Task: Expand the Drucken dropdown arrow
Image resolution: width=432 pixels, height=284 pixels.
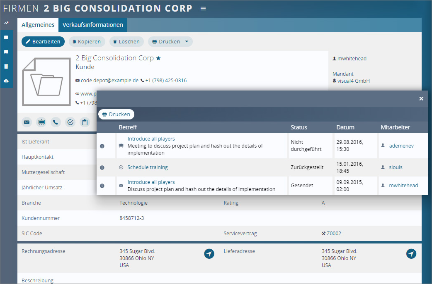Action: (187, 41)
